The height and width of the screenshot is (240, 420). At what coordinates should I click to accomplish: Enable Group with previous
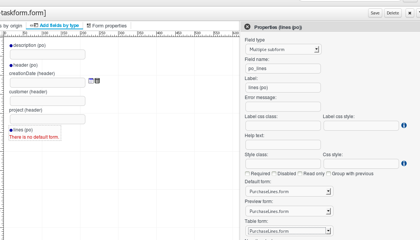328,173
